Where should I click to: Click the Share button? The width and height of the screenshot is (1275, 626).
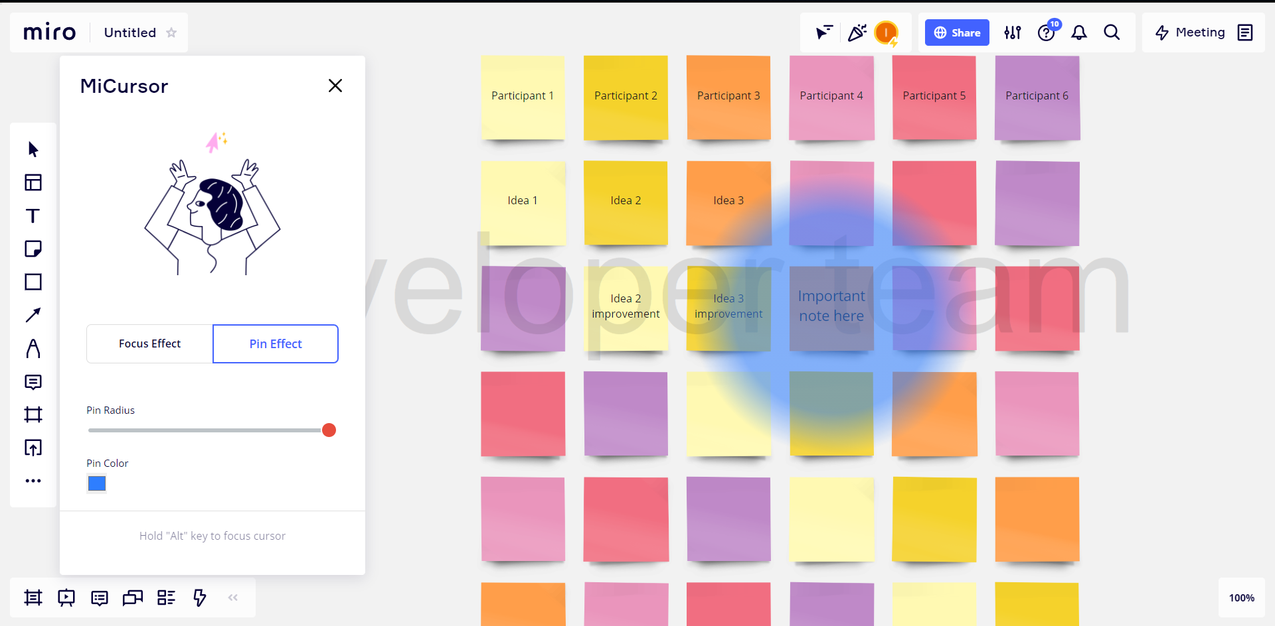(957, 32)
